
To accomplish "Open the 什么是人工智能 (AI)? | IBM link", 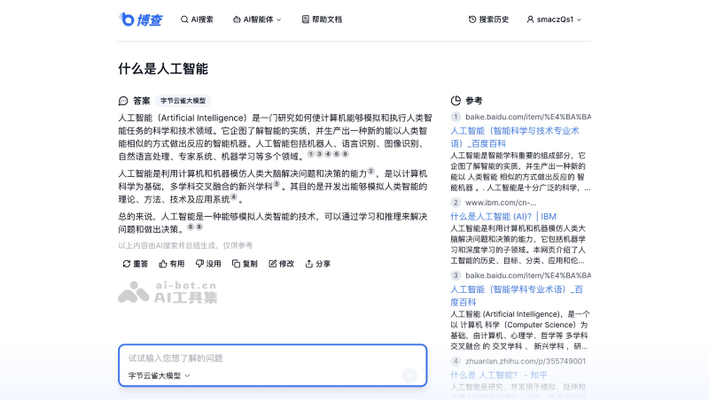I will coord(503,216).
